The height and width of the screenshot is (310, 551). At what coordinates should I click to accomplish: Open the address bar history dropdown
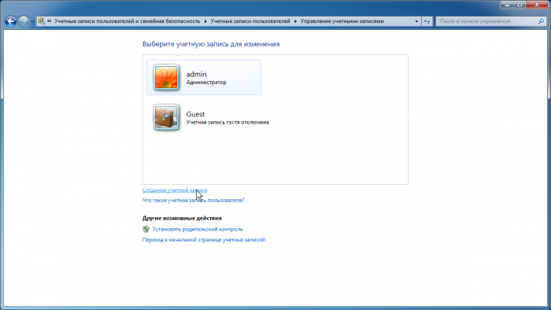click(x=416, y=21)
